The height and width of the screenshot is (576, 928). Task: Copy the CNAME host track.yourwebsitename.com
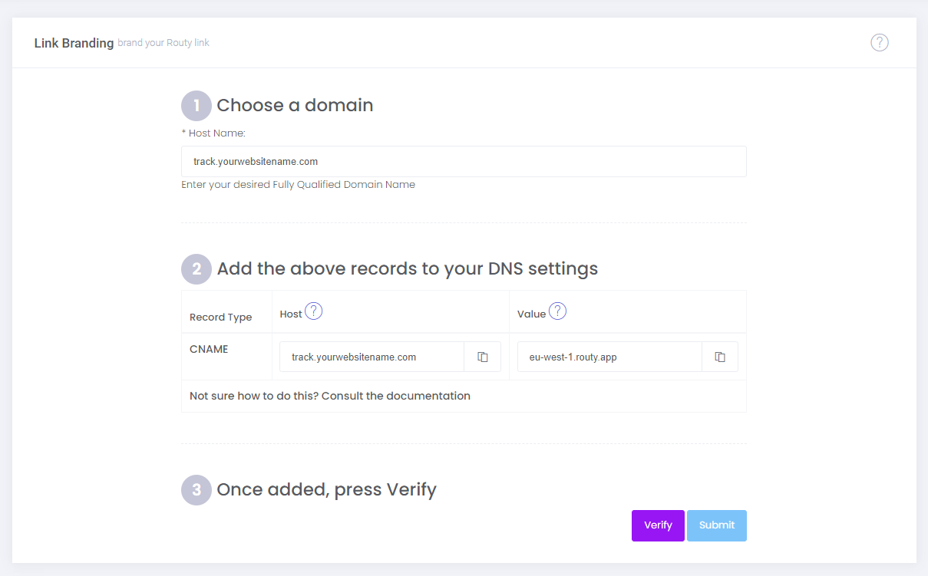tap(482, 357)
